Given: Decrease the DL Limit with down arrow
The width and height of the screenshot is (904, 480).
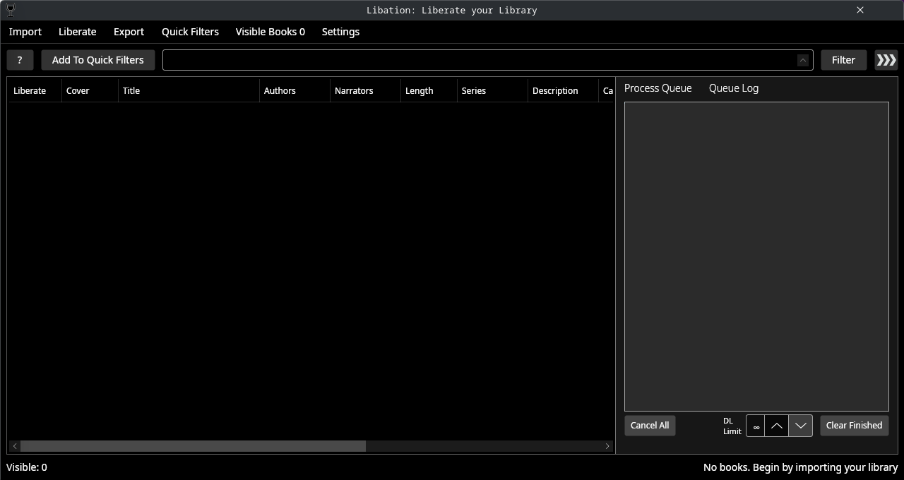Looking at the screenshot, I should click(800, 426).
